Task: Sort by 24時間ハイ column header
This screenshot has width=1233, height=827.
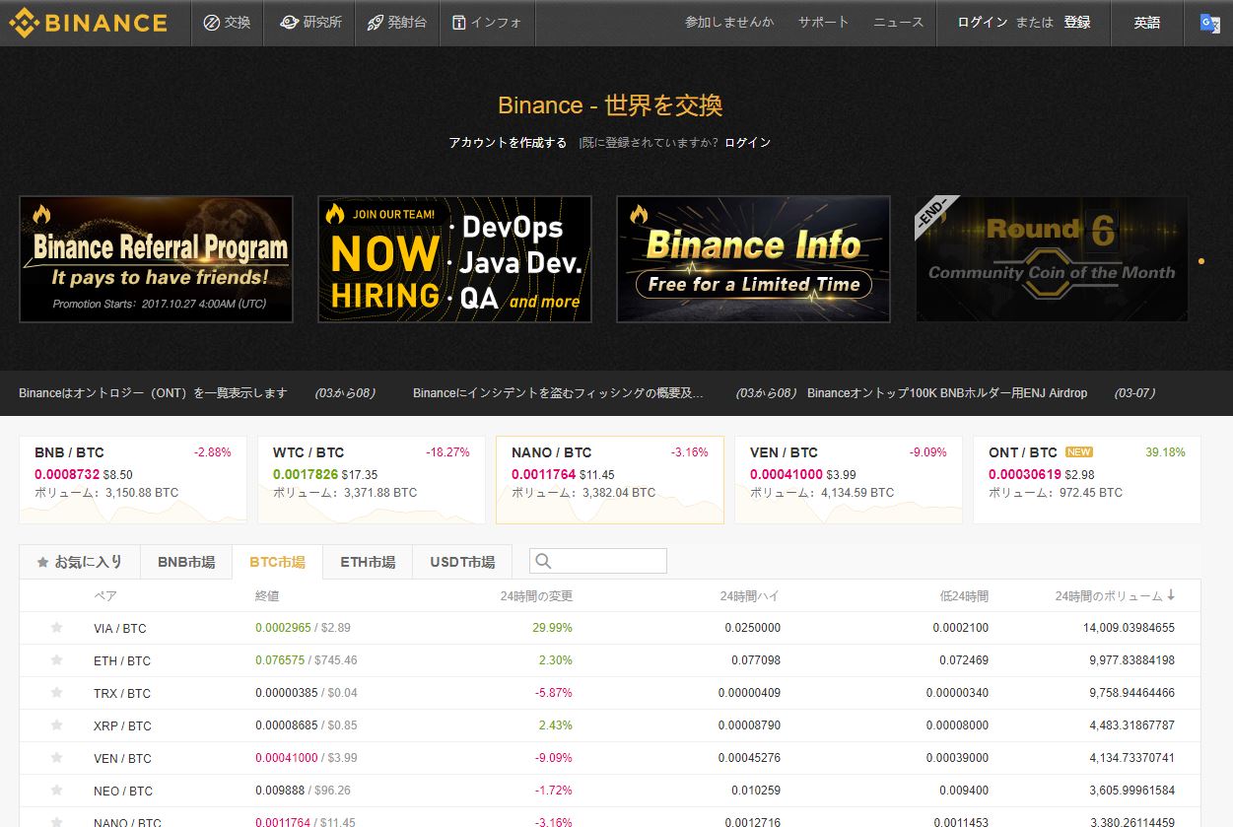Action: (x=750, y=596)
